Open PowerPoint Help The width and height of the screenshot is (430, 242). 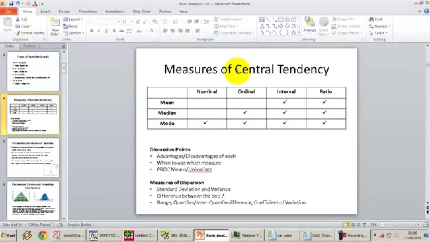tap(427, 11)
